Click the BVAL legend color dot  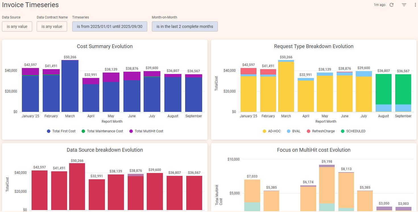pos(289,131)
